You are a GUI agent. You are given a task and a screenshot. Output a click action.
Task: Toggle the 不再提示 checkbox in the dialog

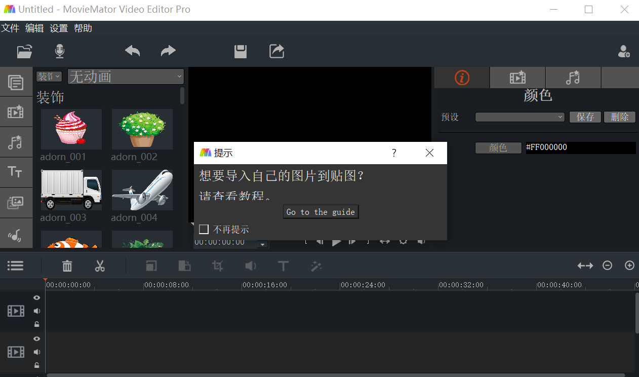204,229
